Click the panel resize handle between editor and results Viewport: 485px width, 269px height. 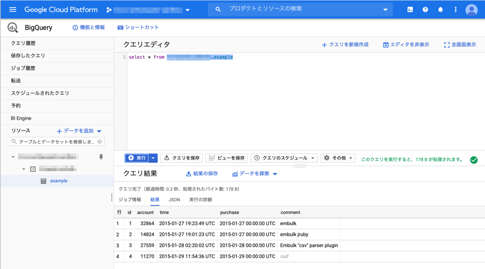click(x=300, y=166)
